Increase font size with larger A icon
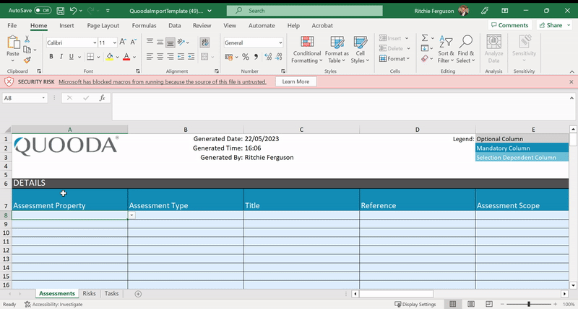The width and height of the screenshot is (578, 309). 123,42
